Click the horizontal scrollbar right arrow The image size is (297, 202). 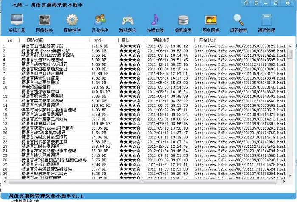(284, 181)
